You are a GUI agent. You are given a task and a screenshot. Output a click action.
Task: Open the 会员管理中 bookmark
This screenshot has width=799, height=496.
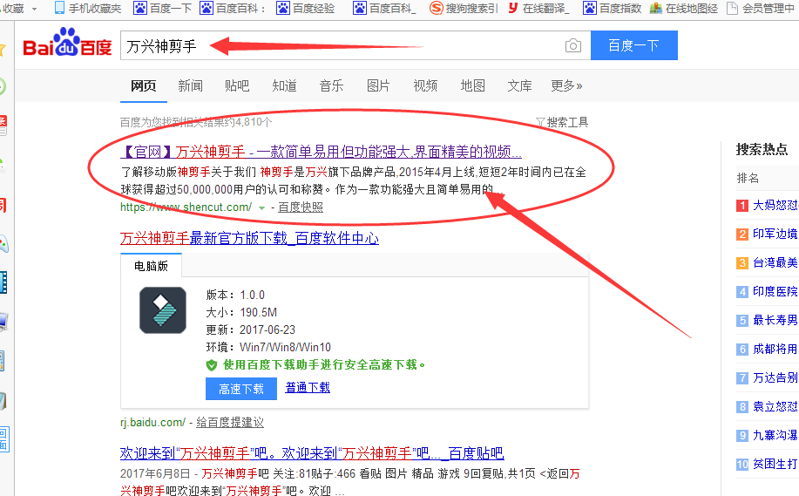point(760,8)
